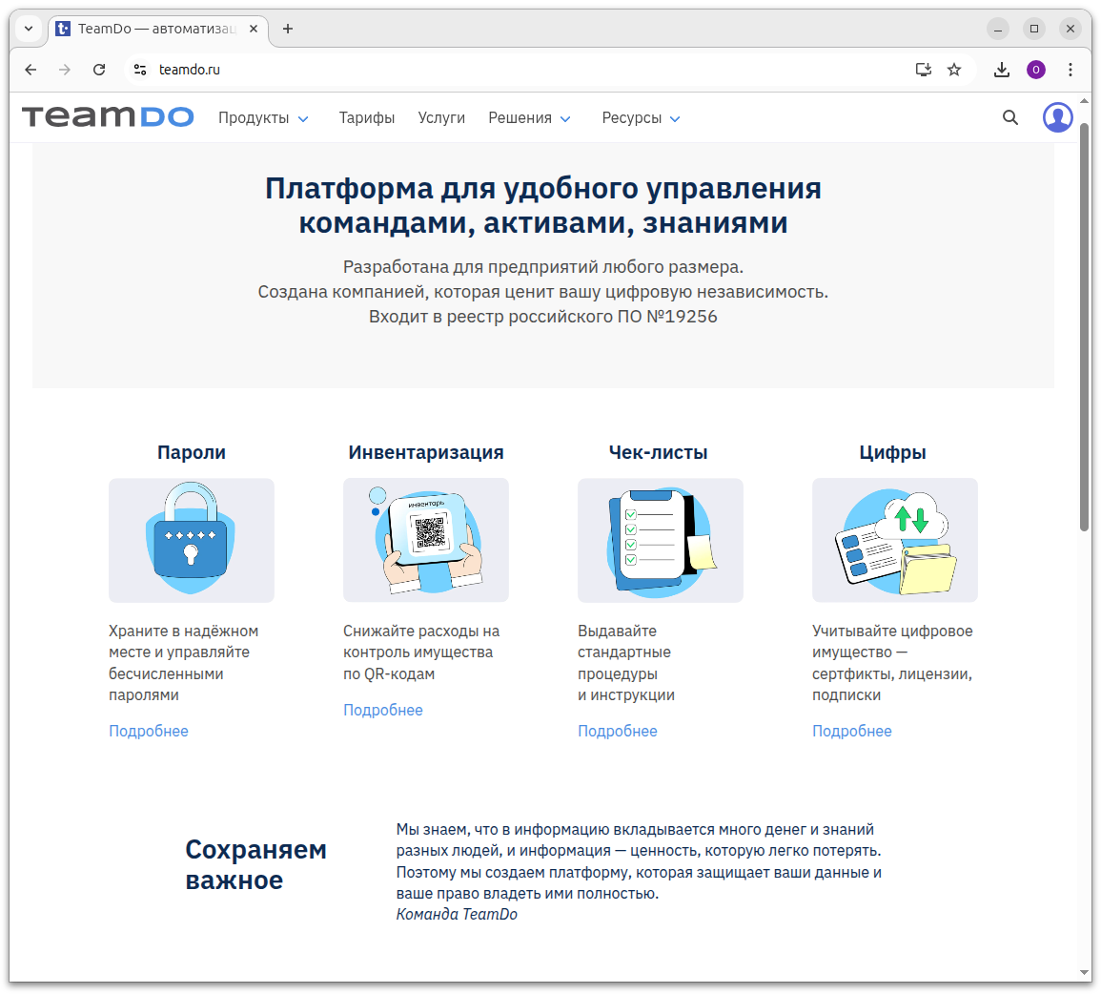Open the user account avatar icon

(1057, 117)
